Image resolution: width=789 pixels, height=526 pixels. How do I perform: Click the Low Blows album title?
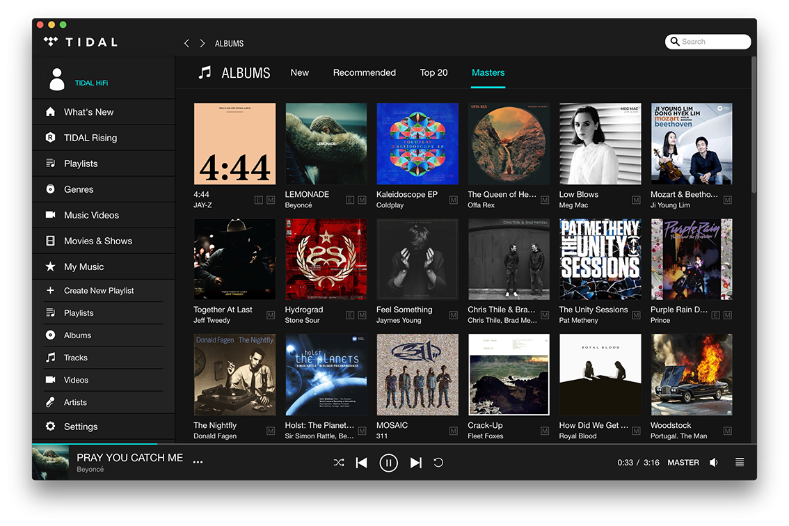[x=579, y=194]
